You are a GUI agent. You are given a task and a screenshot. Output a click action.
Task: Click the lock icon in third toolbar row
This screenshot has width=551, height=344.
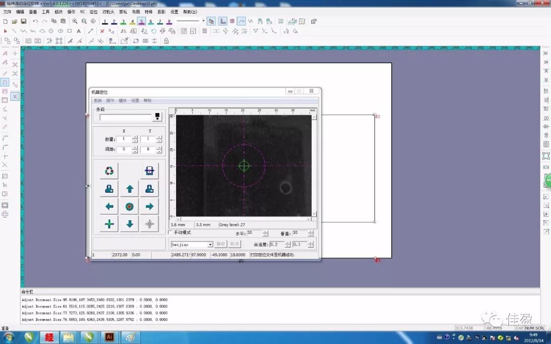click(x=166, y=41)
